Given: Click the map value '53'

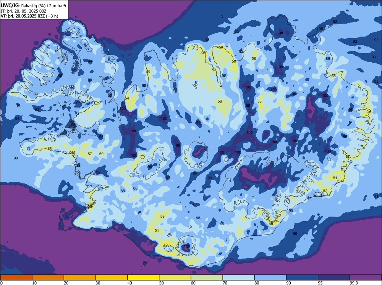Looking at the screenshot, I should (x=259, y=101).
